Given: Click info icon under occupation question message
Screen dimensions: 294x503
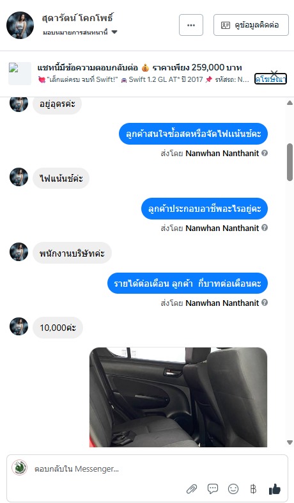Looking at the screenshot, I should click(x=265, y=228).
